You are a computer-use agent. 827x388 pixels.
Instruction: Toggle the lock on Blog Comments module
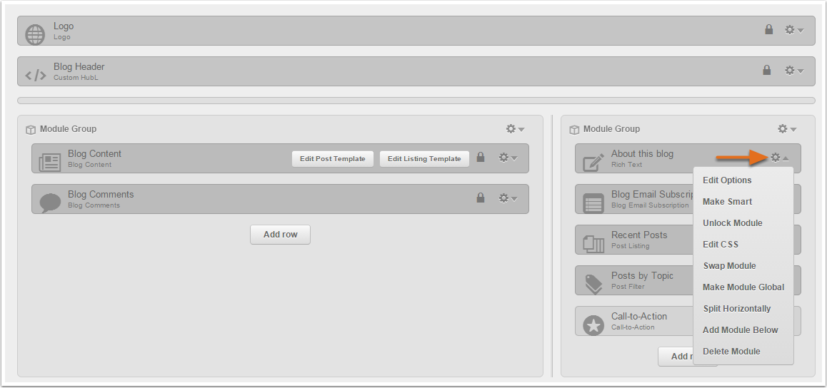pos(481,198)
